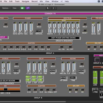Screen dimensions: 103x103
Task: Toggle the D+P+S audition button
Action: point(11,47)
